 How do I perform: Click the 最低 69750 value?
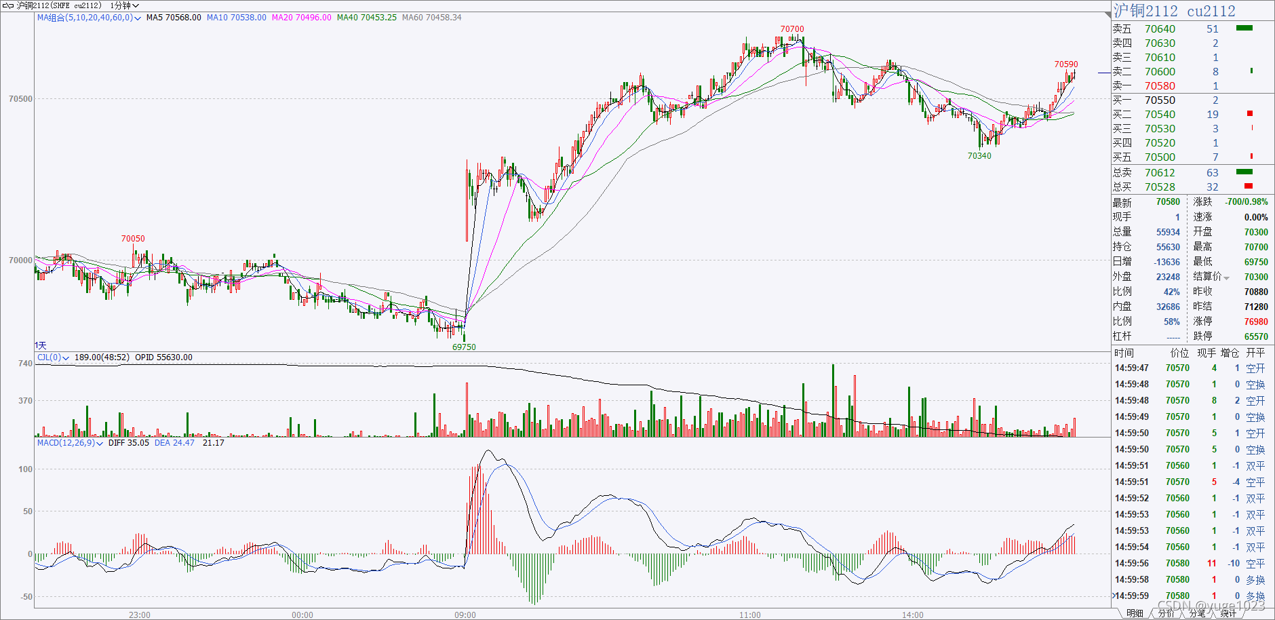pyautogui.click(x=1256, y=262)
